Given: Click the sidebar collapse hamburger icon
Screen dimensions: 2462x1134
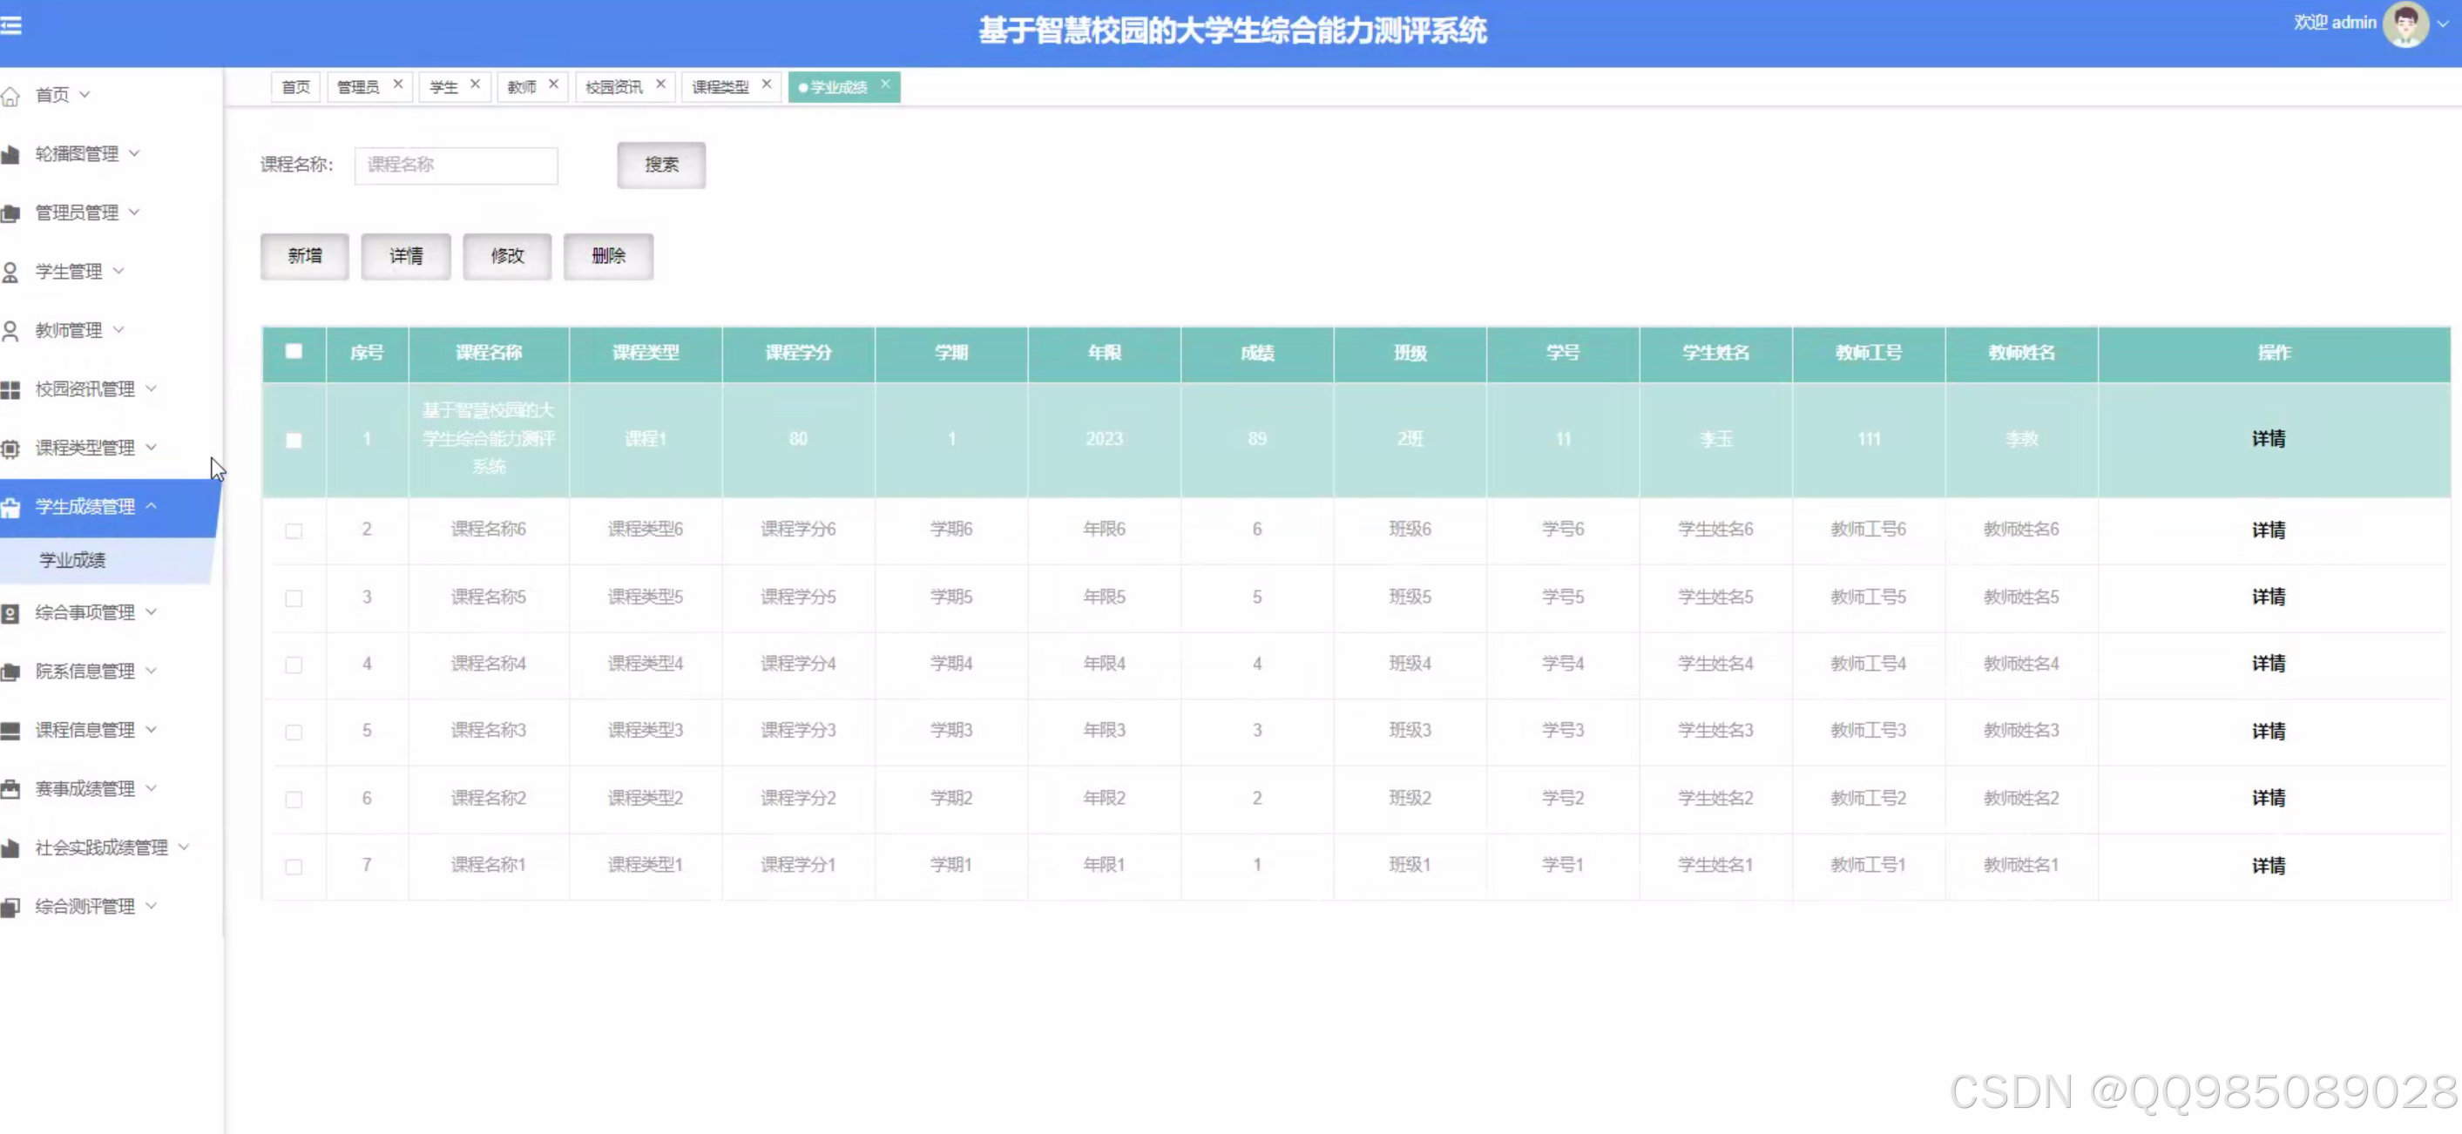Looking at the screenshot, I should pos(12,27).
